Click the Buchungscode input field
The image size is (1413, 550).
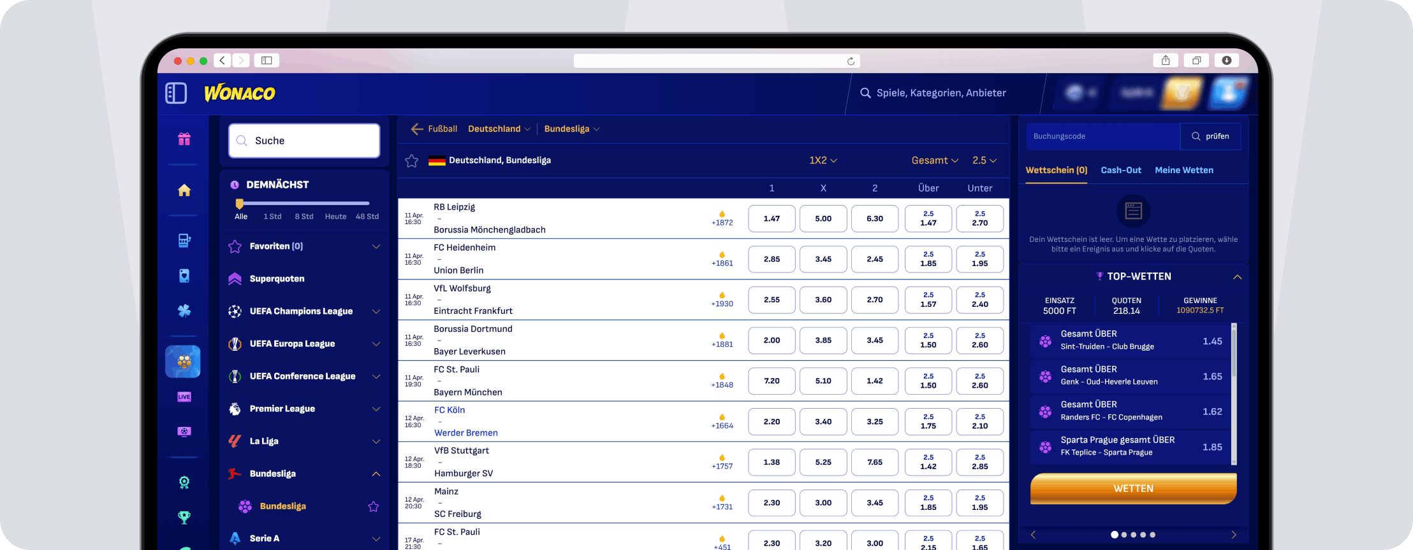tap(1103, 136)
